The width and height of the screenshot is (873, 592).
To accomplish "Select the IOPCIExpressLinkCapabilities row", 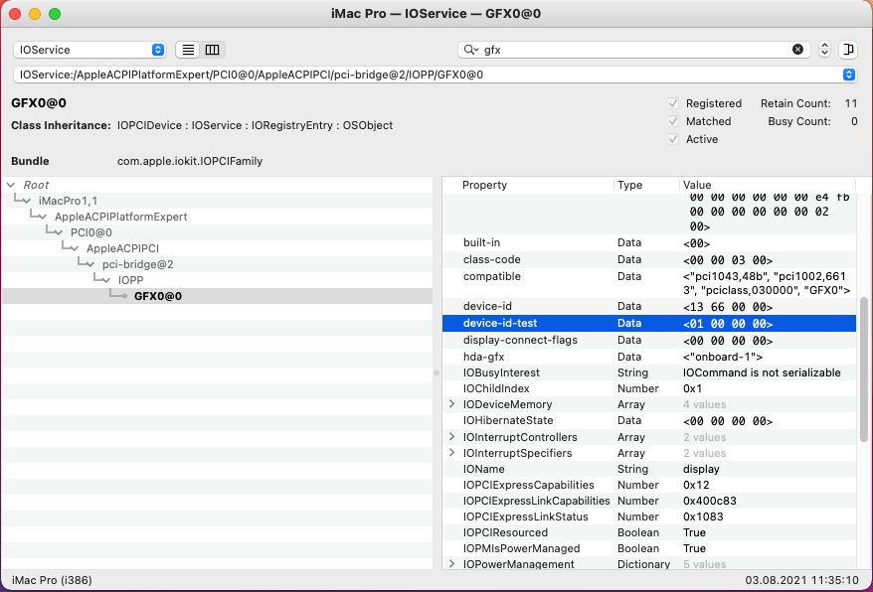I will coord(649,501).
